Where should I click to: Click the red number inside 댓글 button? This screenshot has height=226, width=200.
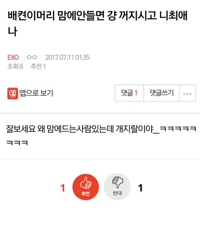click(136, 93)
